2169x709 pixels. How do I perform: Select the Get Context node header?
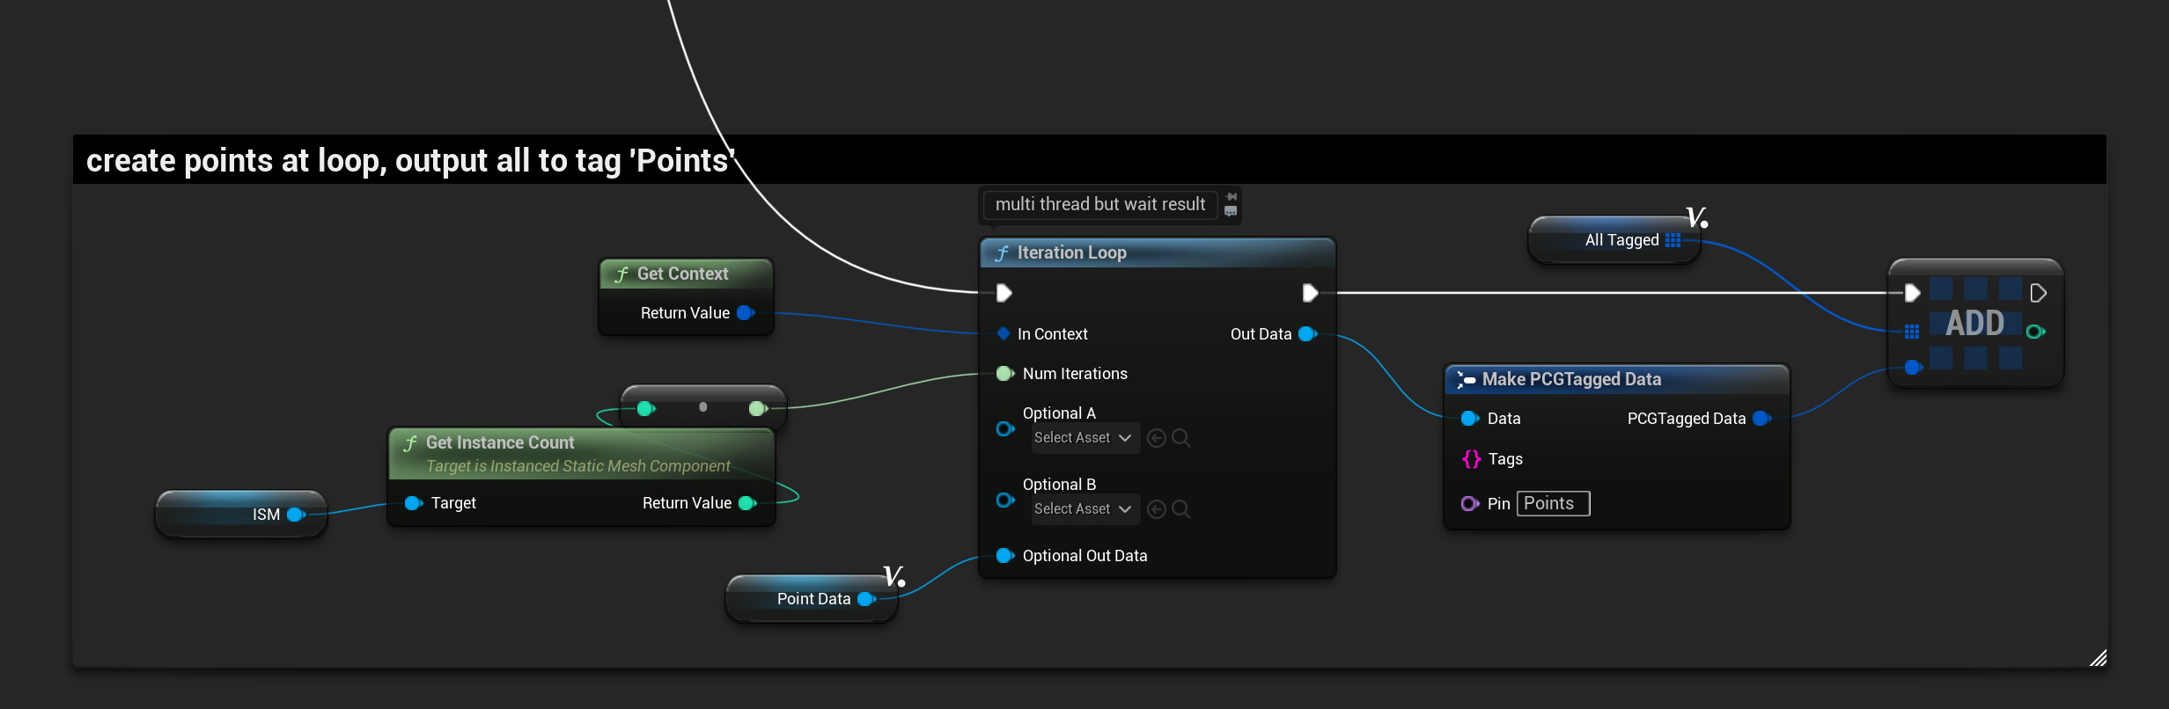(x=685, y=274)
